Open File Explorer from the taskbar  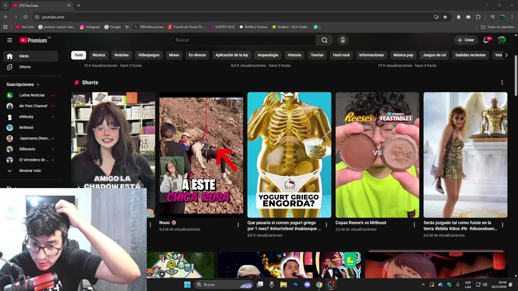coord(284,285)
